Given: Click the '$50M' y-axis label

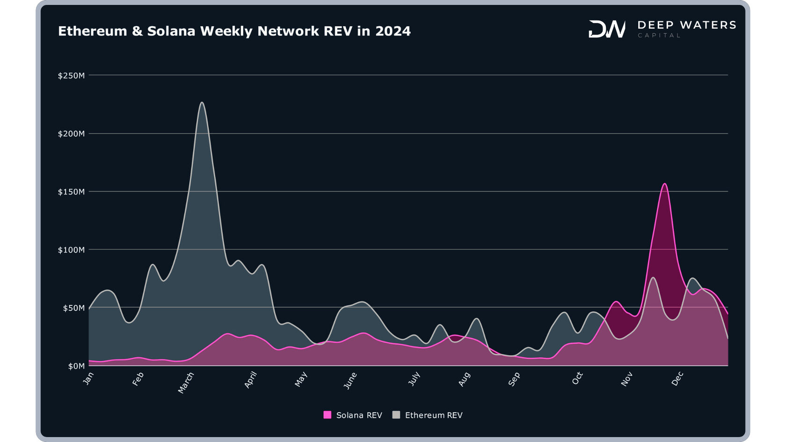Looking at the screenshot, I should click(74, 308).
